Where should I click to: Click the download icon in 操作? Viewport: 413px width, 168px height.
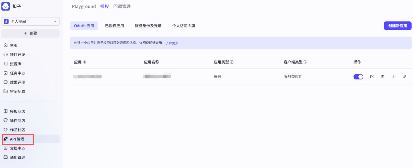pos(394,77)
